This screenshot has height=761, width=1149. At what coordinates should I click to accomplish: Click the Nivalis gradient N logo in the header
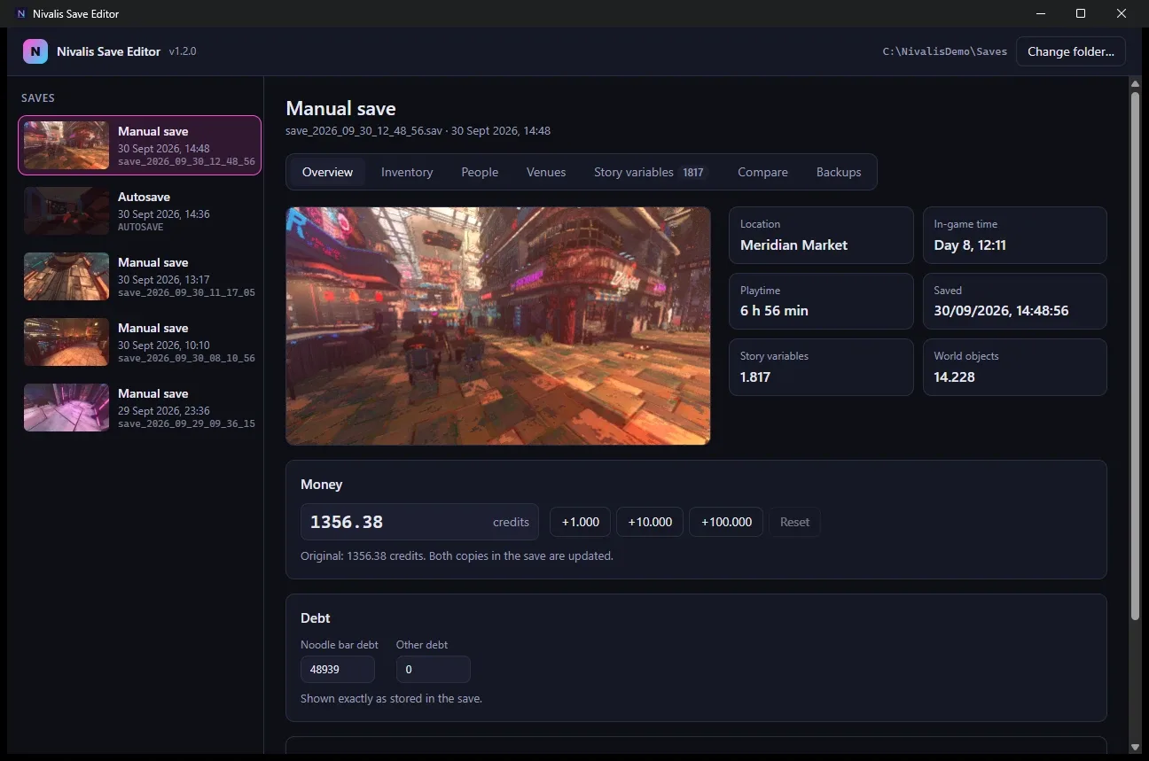pos(35,51)
